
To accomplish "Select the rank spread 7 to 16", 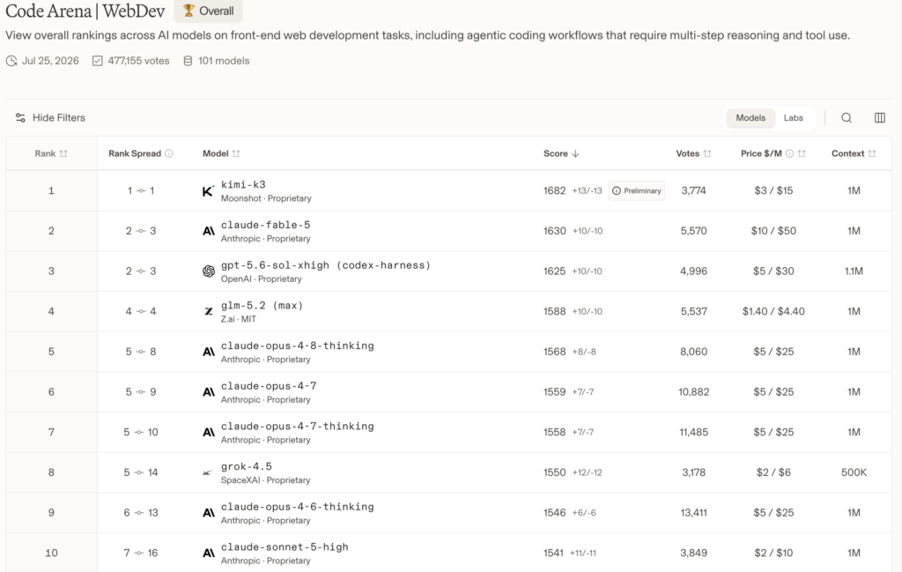I will (140, 553).
